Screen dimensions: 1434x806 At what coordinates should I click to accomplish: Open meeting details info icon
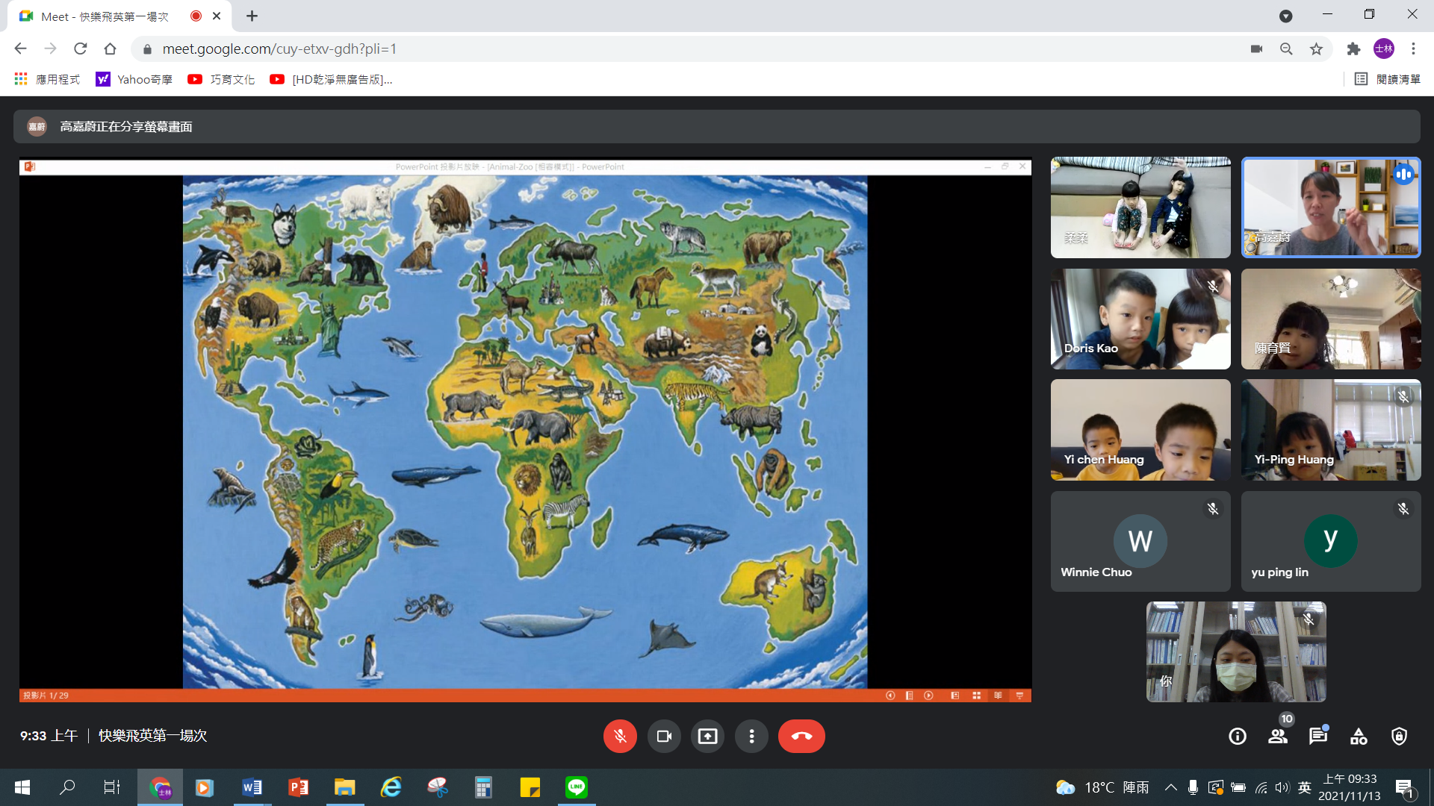point(1238,737)
